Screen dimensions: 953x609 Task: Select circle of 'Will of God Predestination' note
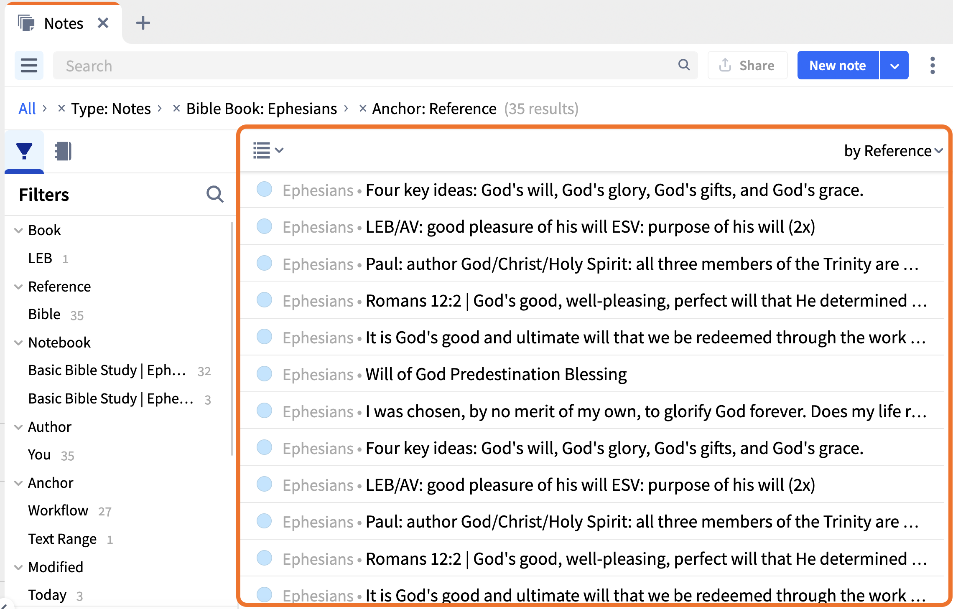[x=264, y=373]
